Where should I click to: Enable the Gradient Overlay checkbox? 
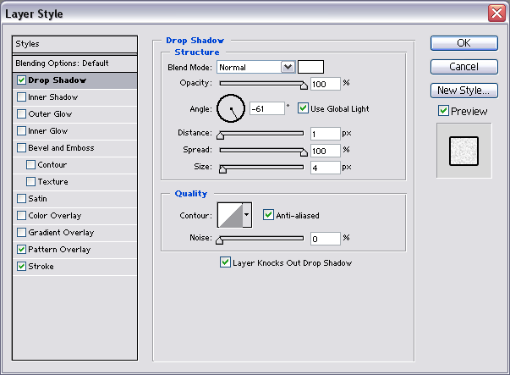(x=21, y=233)
